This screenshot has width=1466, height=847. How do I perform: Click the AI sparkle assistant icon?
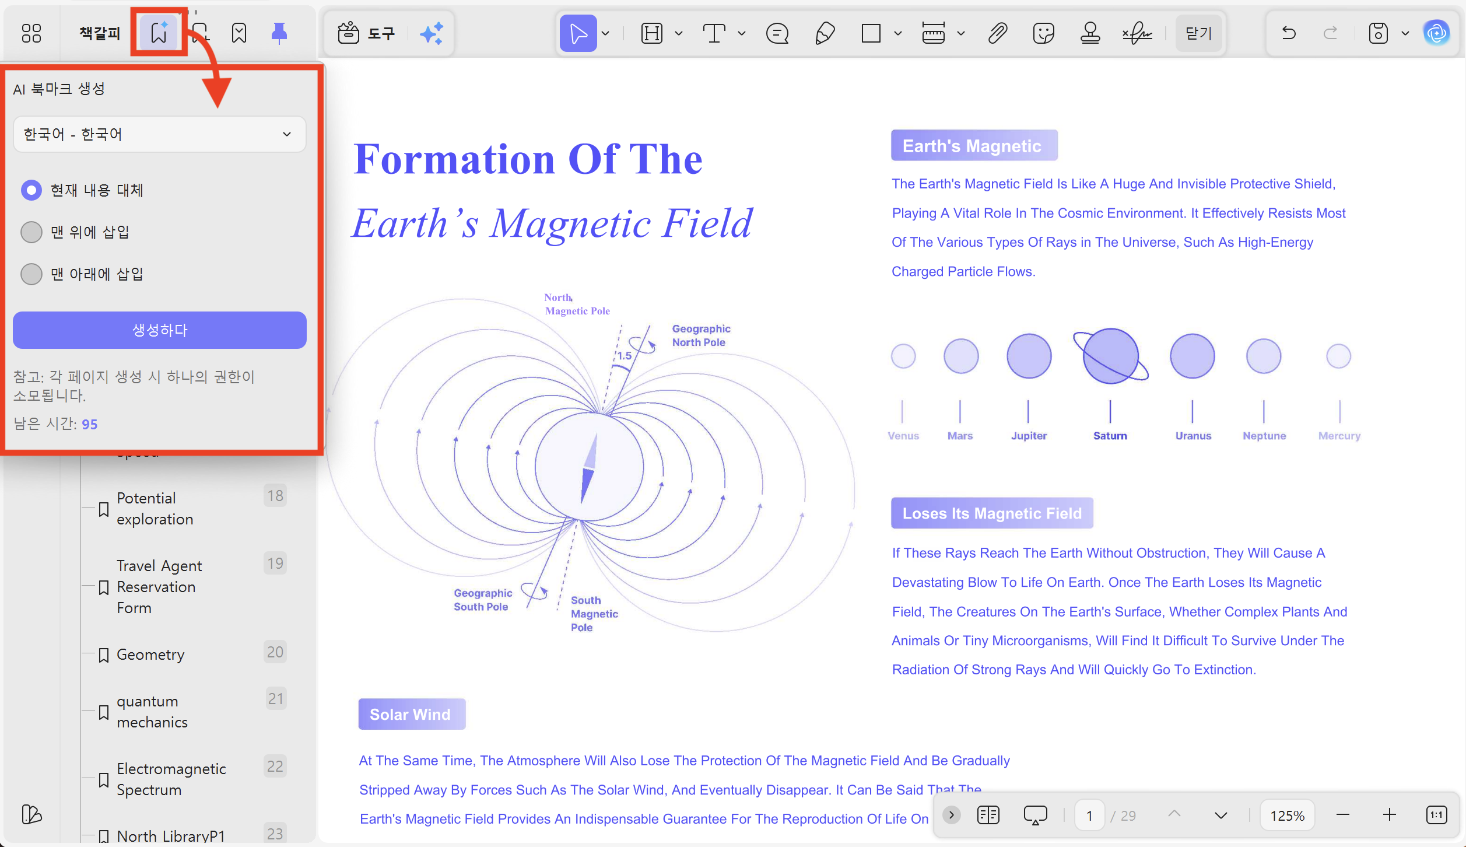(432, 33)
